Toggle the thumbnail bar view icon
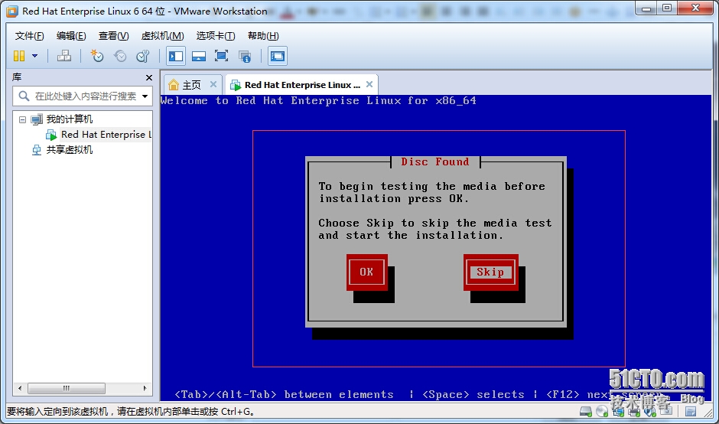Screen dimensions: 719x424 click(199, 56)
